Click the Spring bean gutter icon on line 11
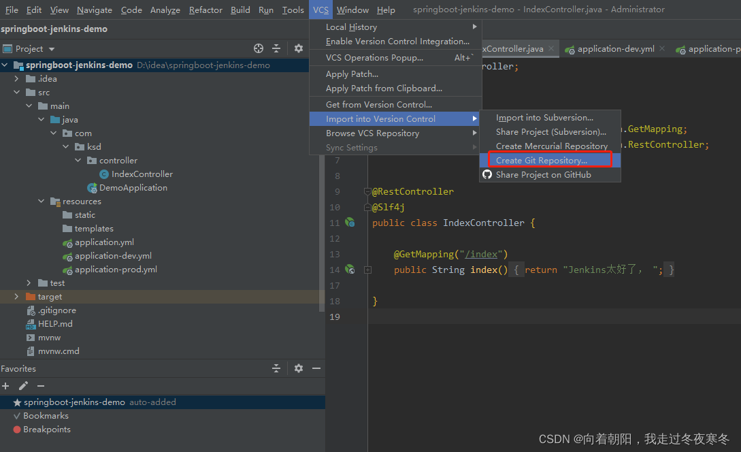 point(350,222)
